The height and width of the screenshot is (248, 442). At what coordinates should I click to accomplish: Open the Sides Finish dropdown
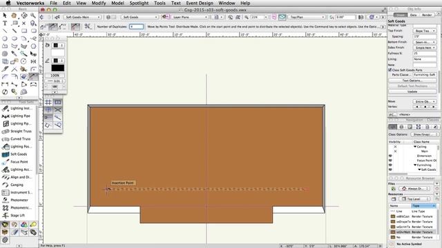(425, 48)
